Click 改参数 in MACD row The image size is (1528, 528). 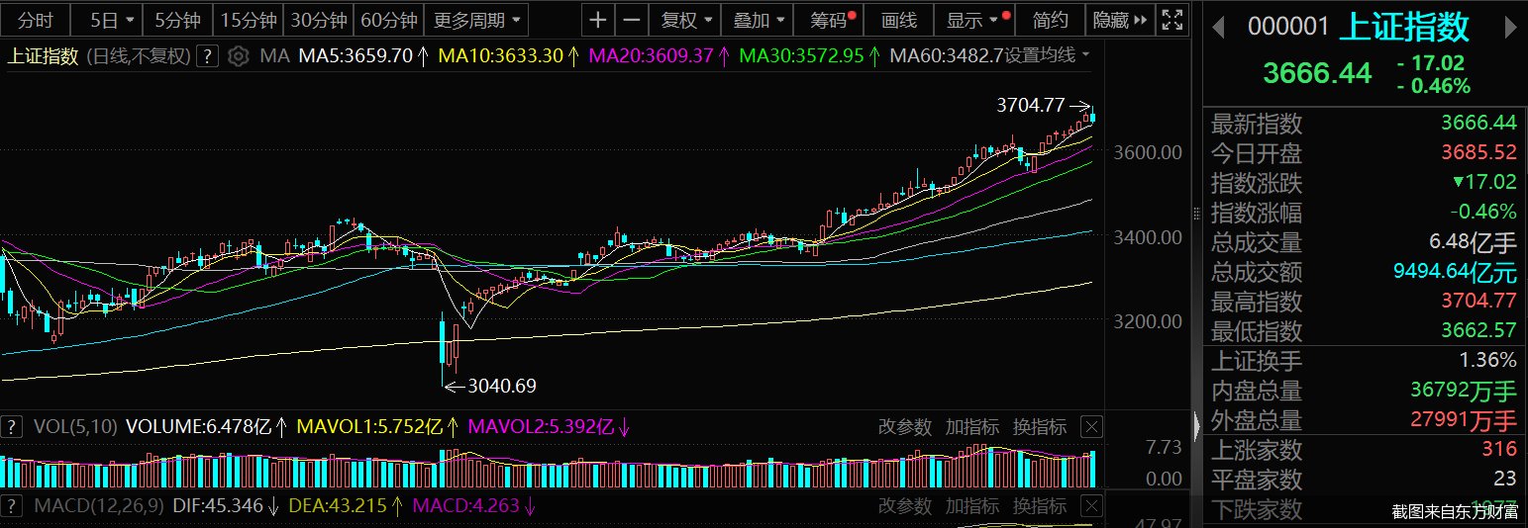pyautogui.click(x=905, y=506)
